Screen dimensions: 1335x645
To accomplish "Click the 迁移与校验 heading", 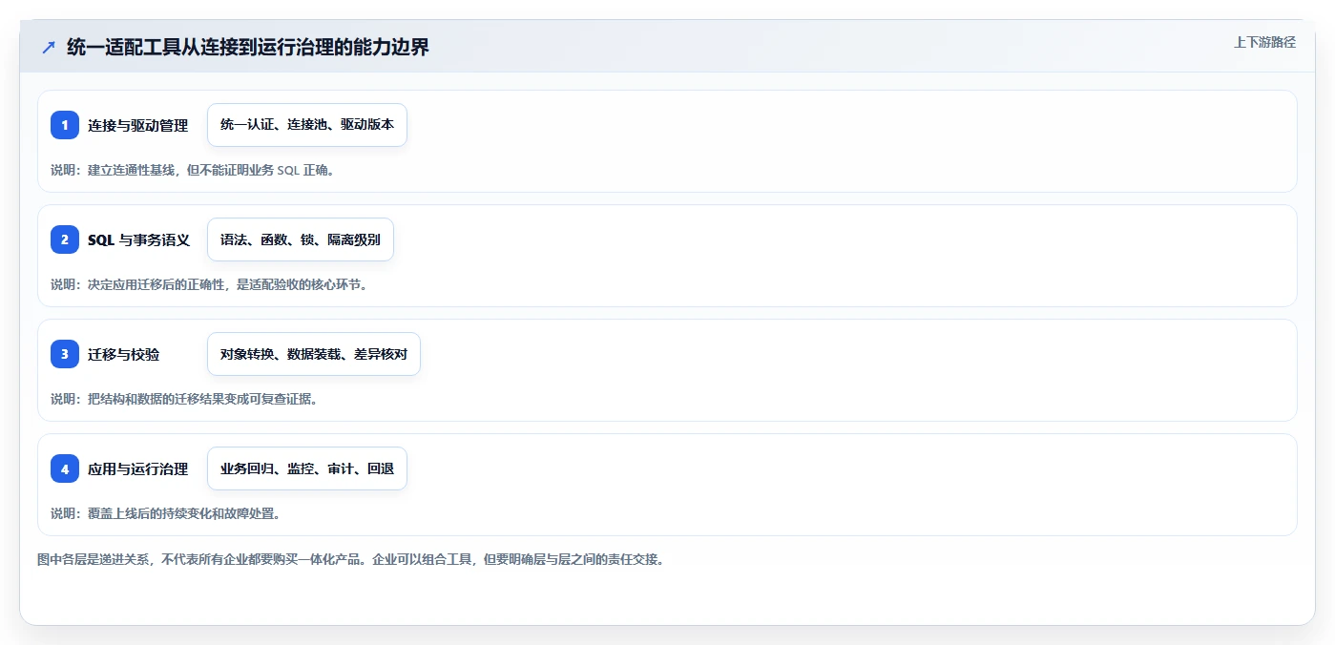I will pos(124,354).
